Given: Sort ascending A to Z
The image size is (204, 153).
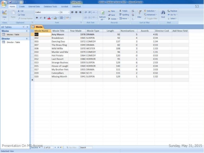Looking at the screenshot, I should [x=133, y=11].
